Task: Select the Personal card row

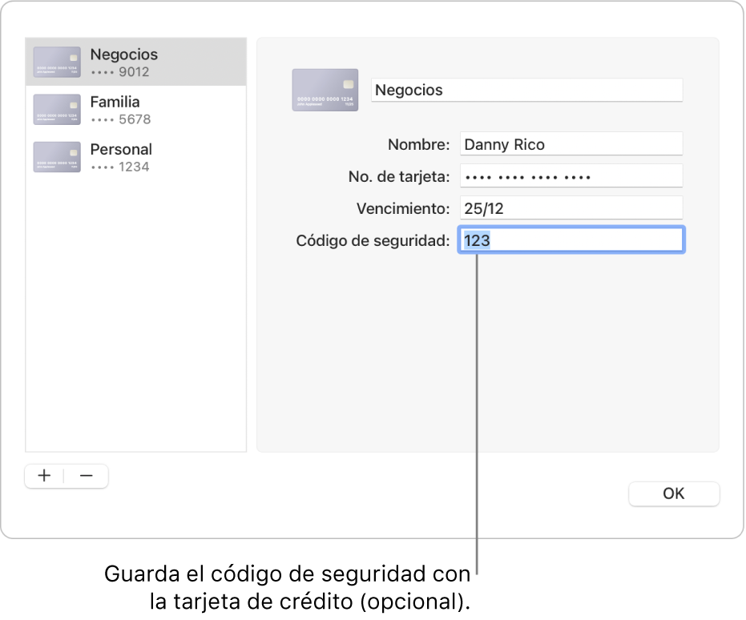Action: pyautogui.click(x=136, y=157)
